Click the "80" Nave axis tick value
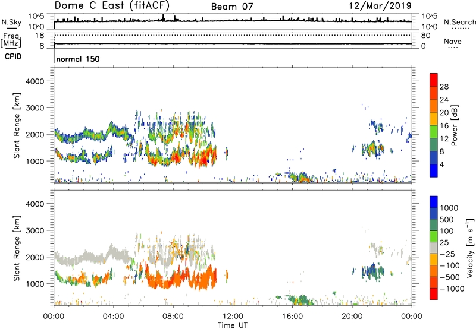476x329 pixels. [x=425, y=36]
